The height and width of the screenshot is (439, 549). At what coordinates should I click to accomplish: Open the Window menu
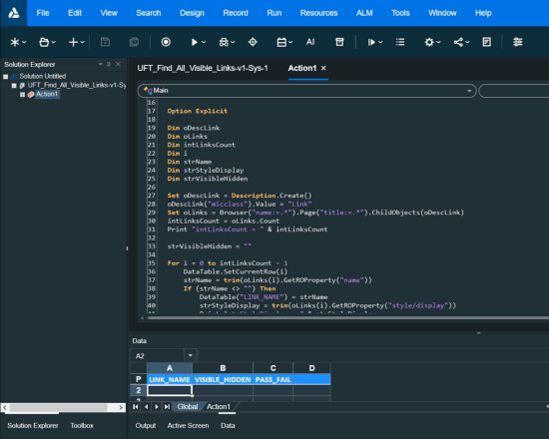(442, 13)
